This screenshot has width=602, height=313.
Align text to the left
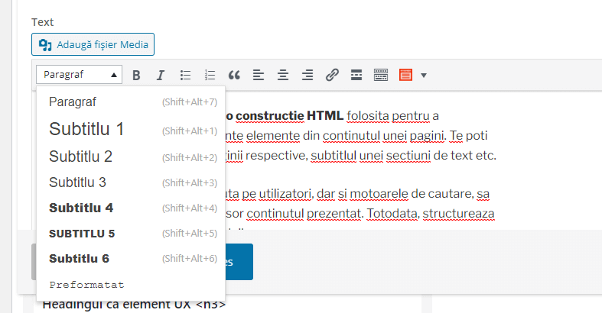pyautogui.click(x=259, y=75)
